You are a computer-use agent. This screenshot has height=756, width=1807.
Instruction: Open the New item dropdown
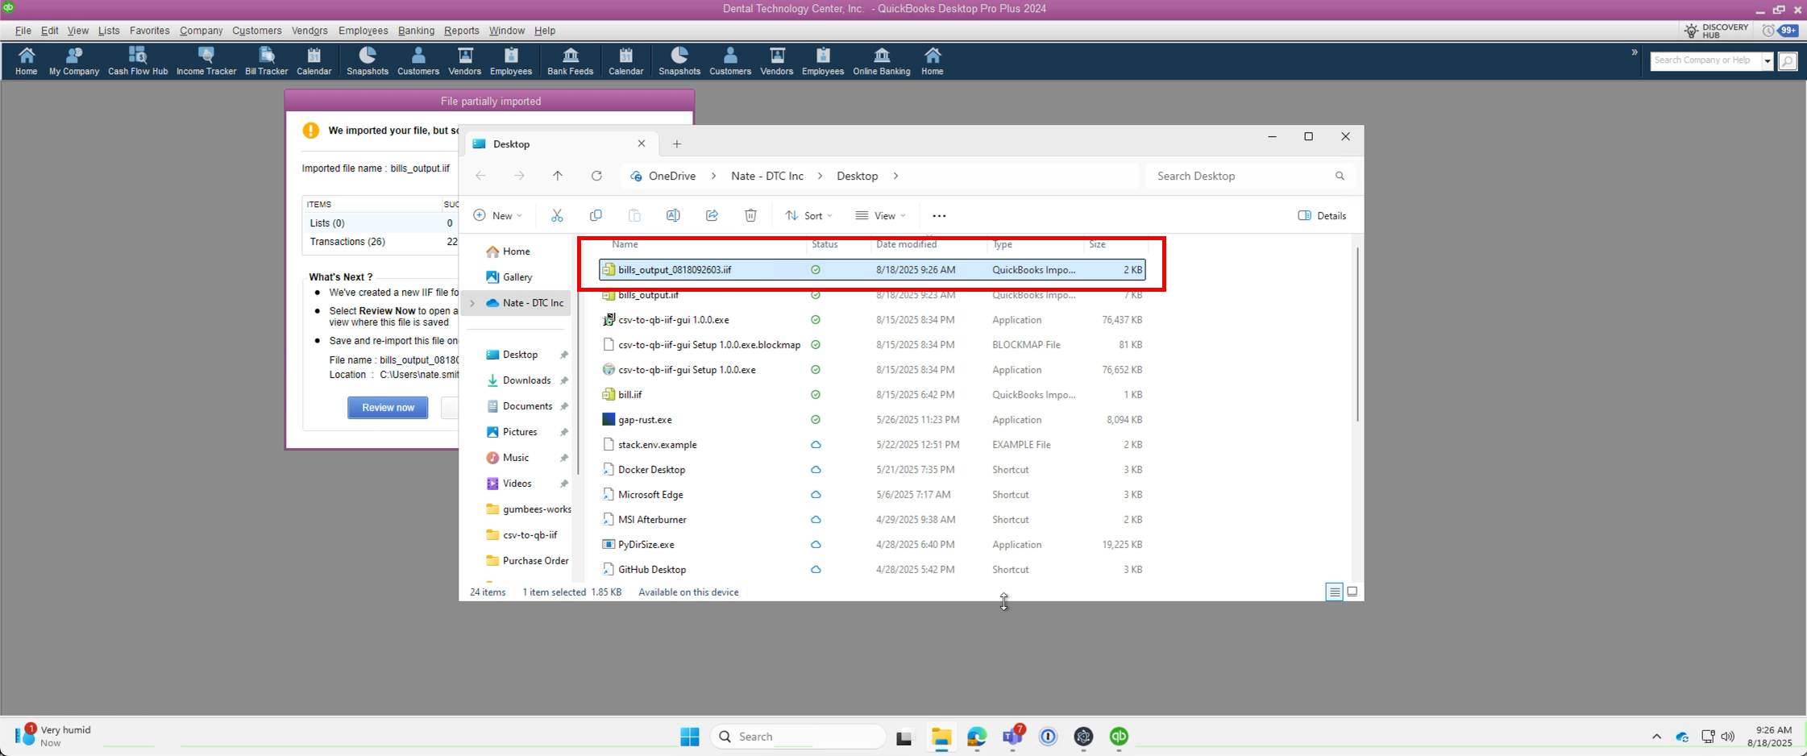(x=497, y=215)
